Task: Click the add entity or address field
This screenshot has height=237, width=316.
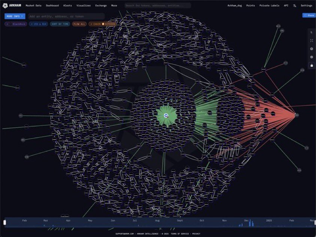Action: pos(66,16)
